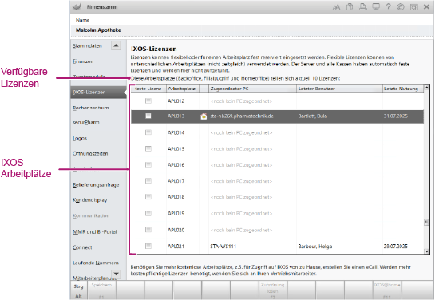Click the circular e browser icon
Screen dimensions: 435x300
(x=401, y=7)
